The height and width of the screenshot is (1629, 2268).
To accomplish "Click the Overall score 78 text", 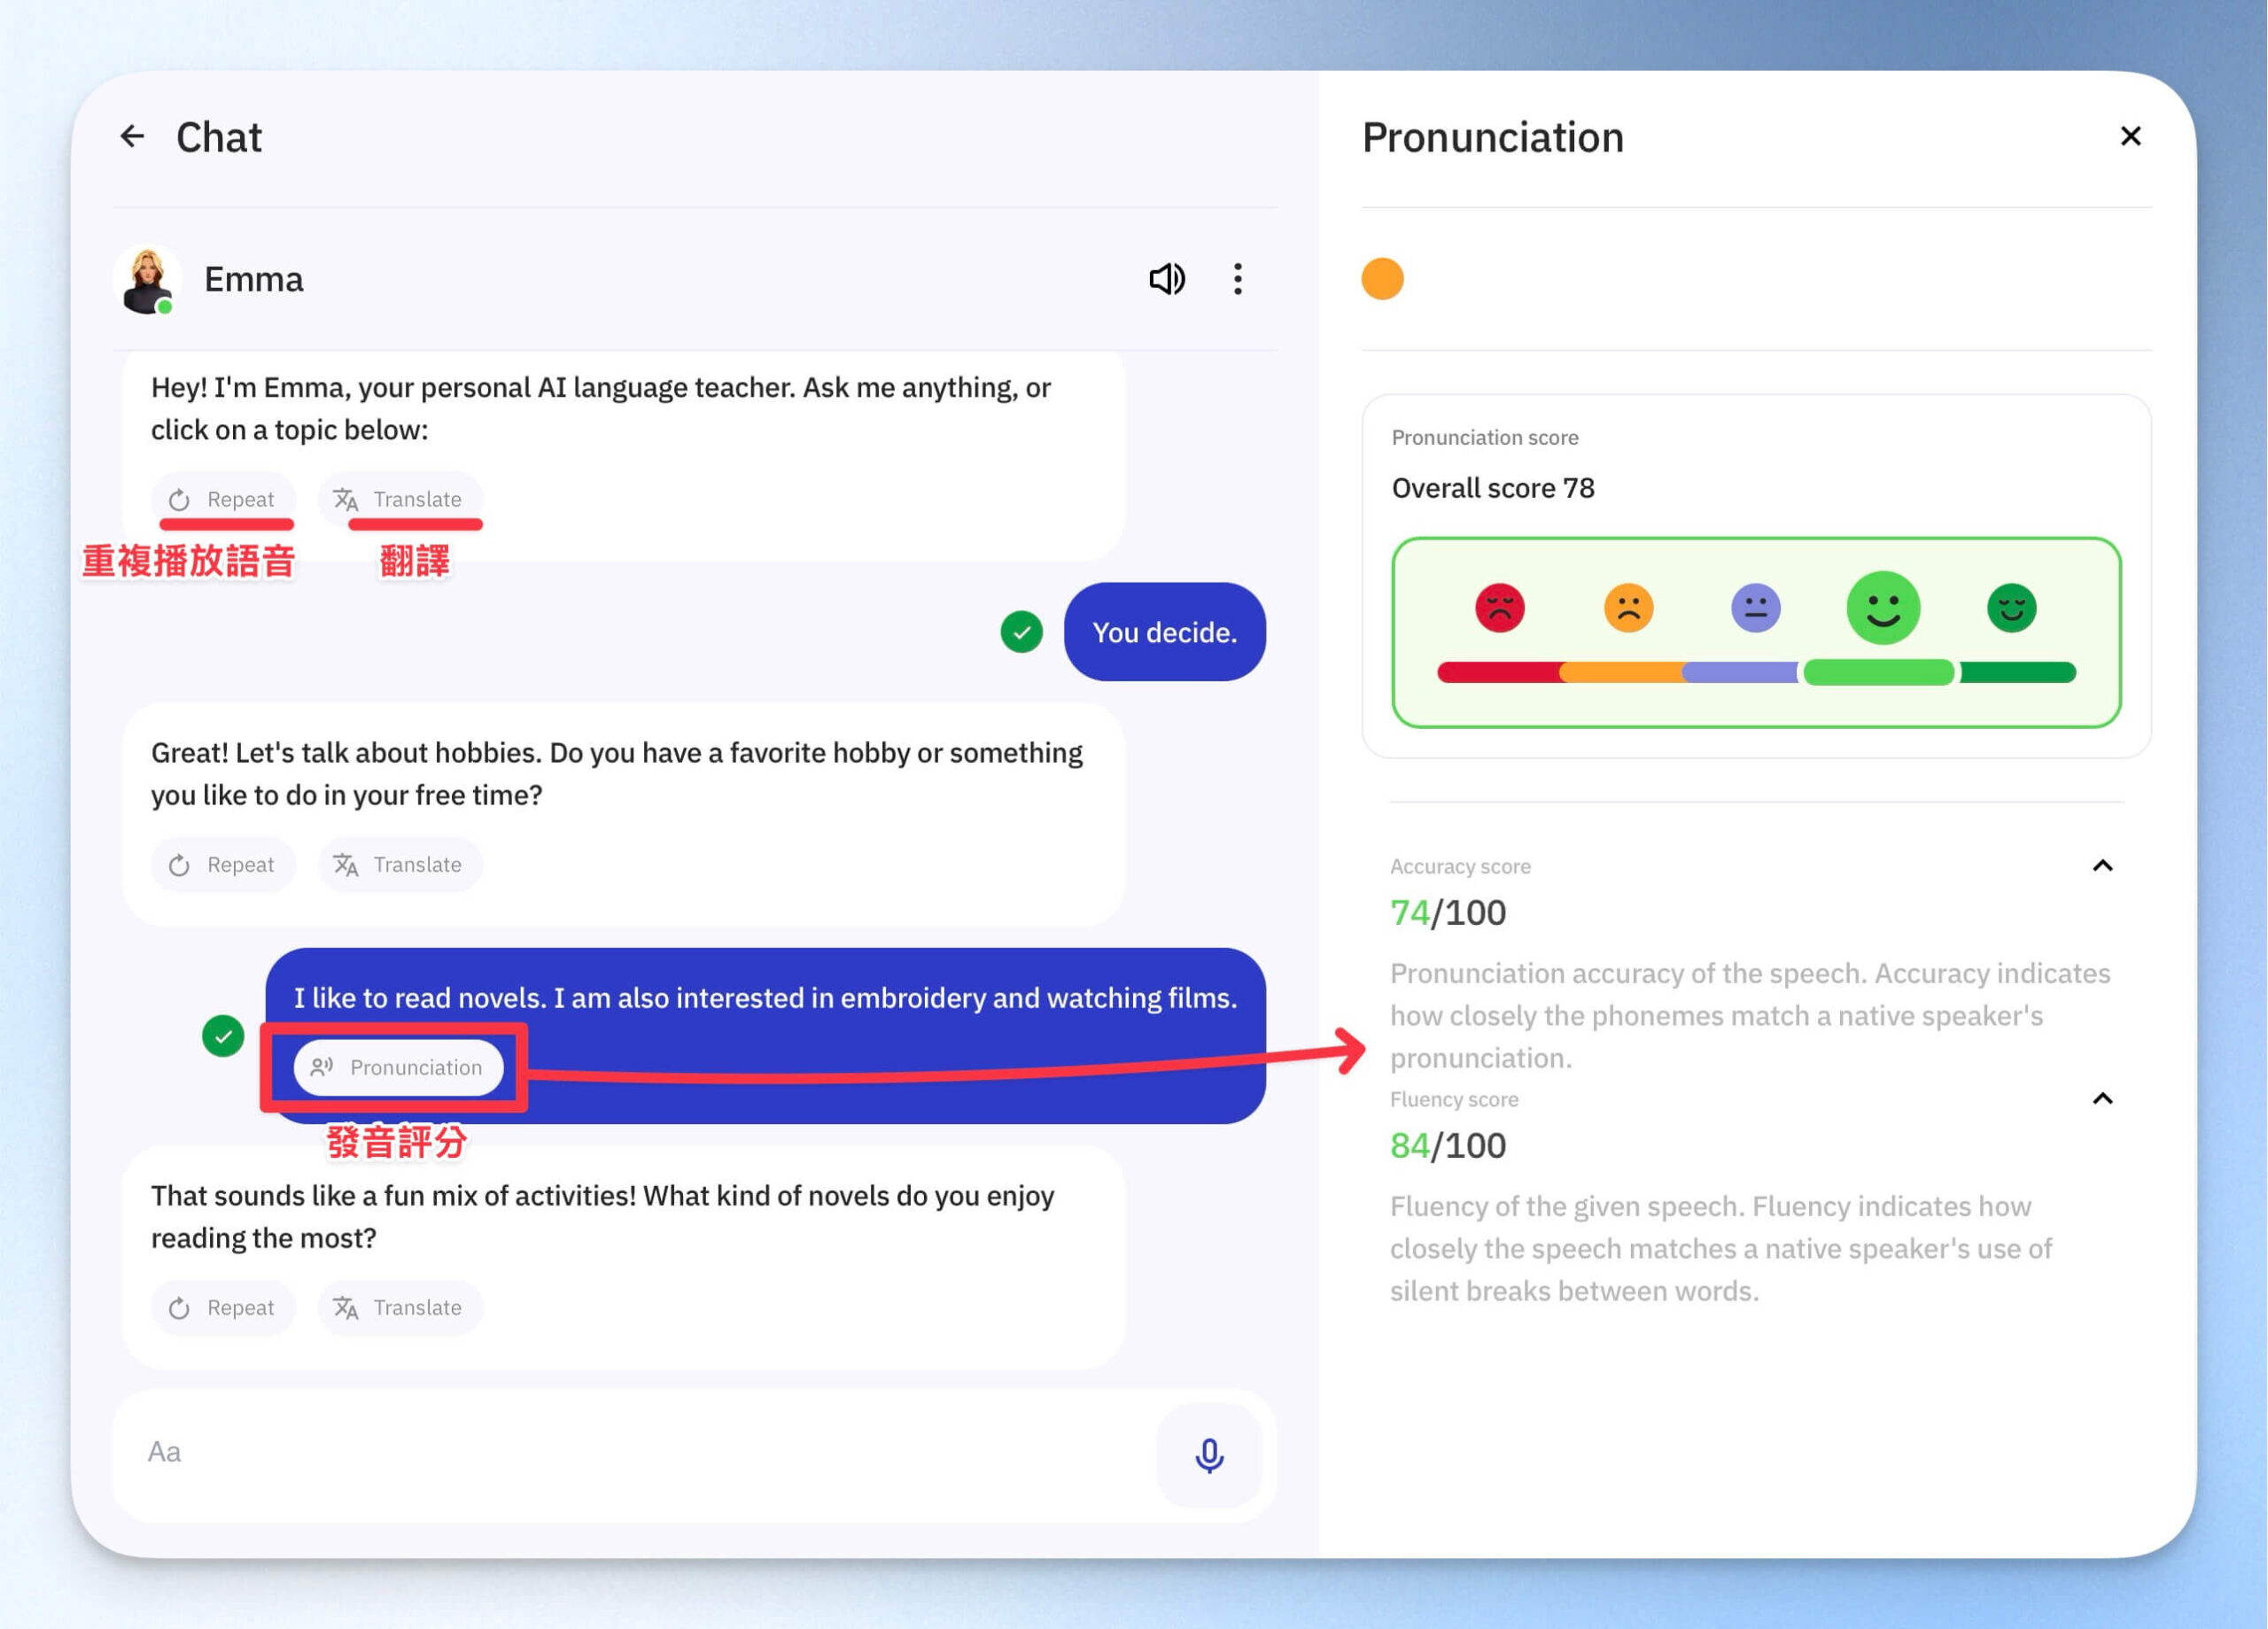I will click(x=1493, y=488).
